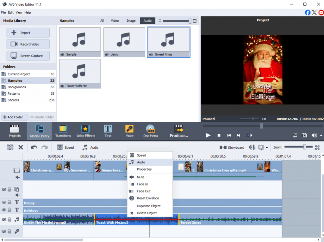
Task: Open the Disc Menu section
Action: point(150,131)
